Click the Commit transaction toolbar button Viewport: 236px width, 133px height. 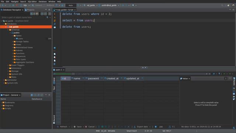(x=37, y=5)
